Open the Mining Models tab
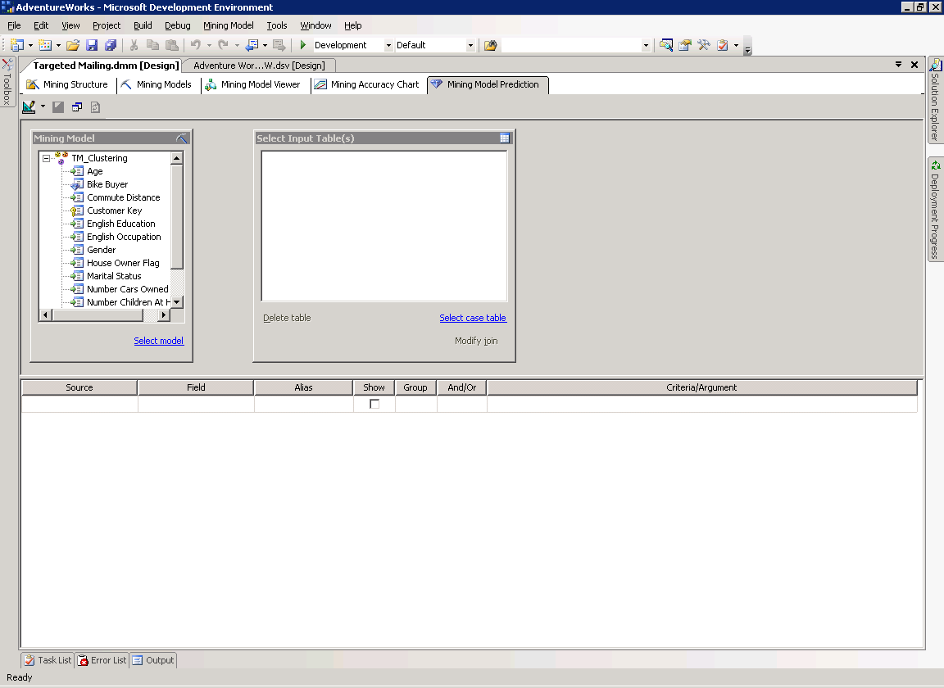 tap(156, 85)
